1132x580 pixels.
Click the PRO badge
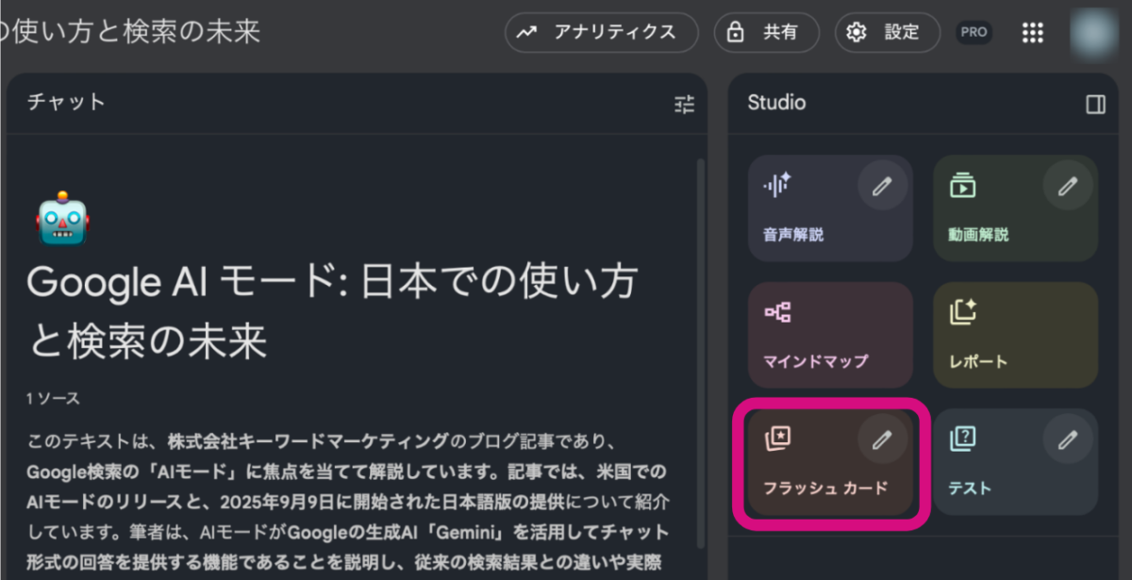click(x=974, y=32)
